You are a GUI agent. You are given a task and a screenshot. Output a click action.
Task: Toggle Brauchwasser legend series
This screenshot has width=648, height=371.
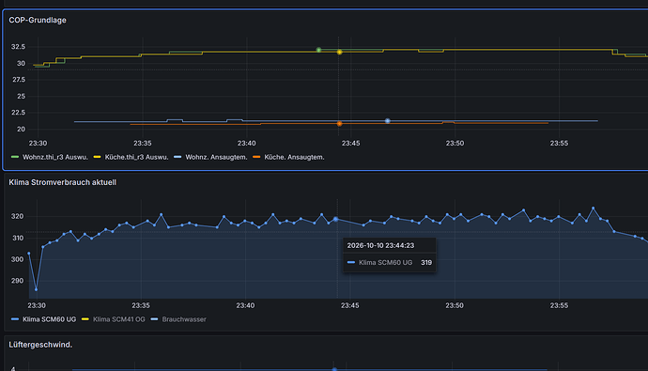pyautogui.click(x=184, y=319)
